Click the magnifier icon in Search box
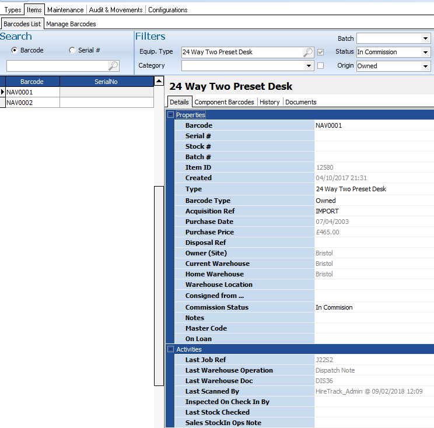The image size is (434, 428). 113,66
